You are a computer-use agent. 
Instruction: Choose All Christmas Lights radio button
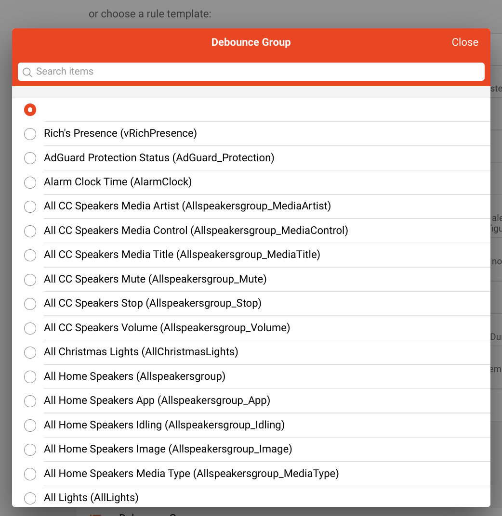point(30,352)
